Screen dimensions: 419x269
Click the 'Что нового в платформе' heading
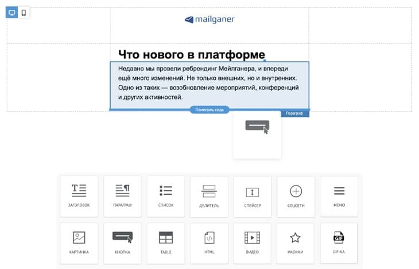[191, 54]
